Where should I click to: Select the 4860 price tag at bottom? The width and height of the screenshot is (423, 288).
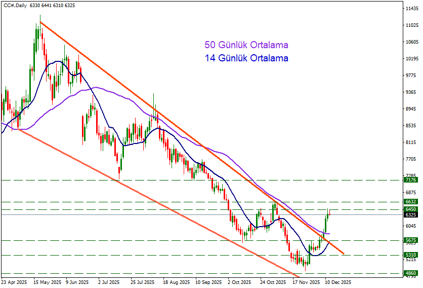click(411, 273)
